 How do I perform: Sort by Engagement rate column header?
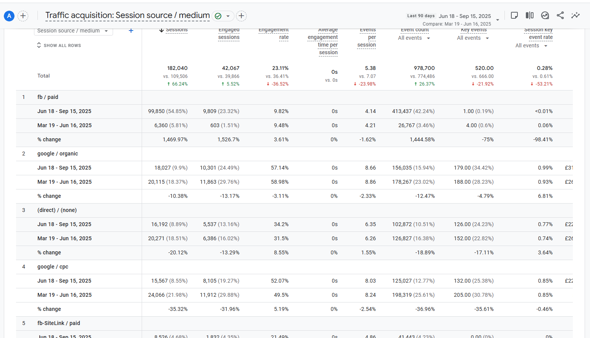click(x=273, y=34)
